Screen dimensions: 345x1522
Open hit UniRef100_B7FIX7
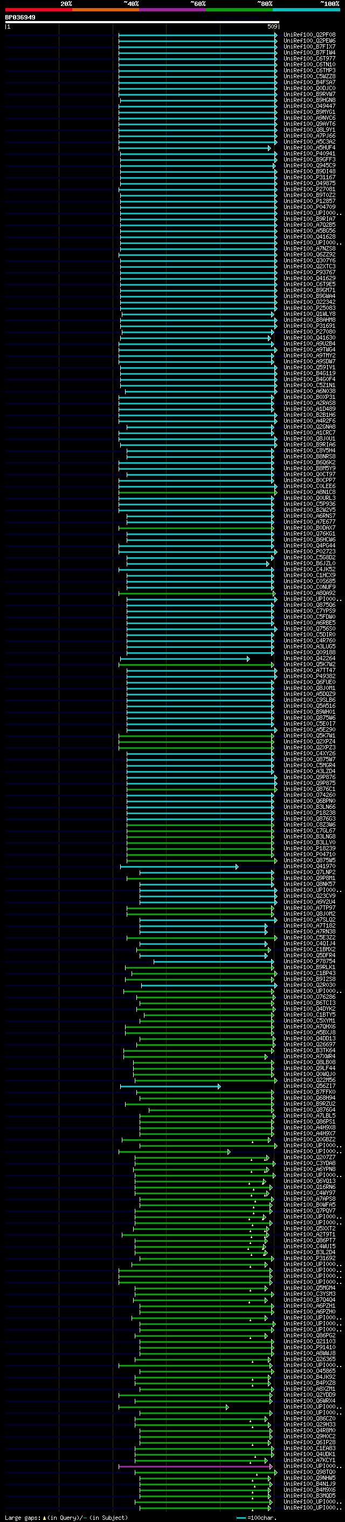pyautogui.click(x=309, y=46)
